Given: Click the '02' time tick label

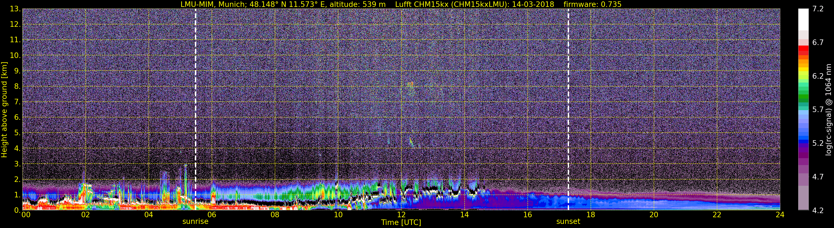Looking at the screenshot, I should pos(86,215).
